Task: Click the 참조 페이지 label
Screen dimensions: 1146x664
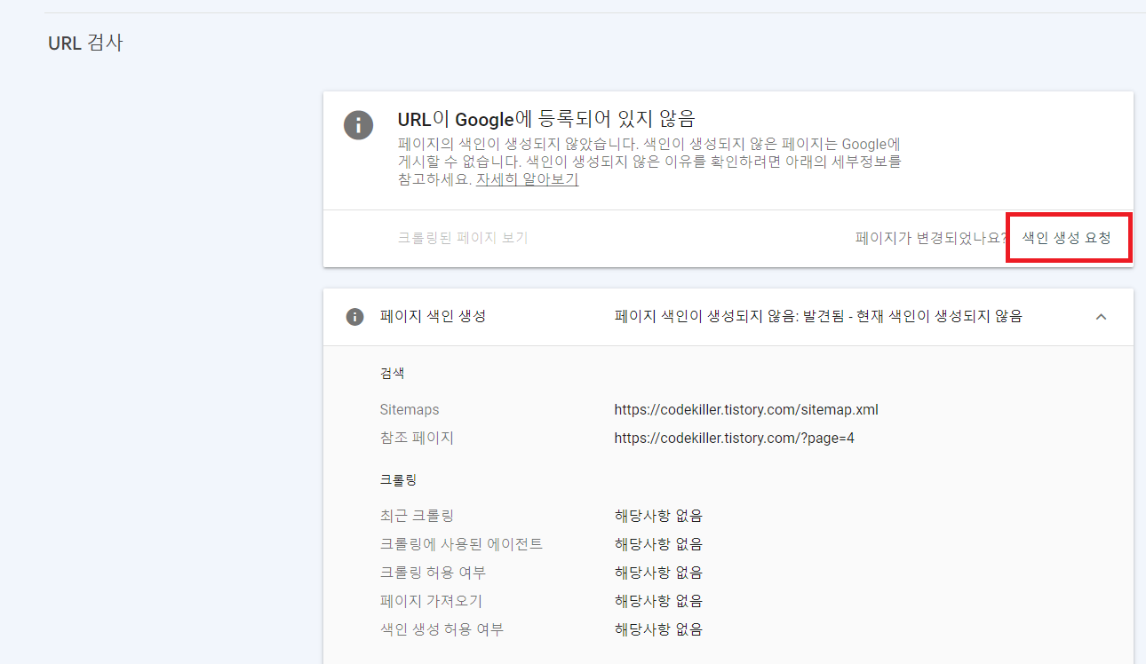Action: (417, 438)
